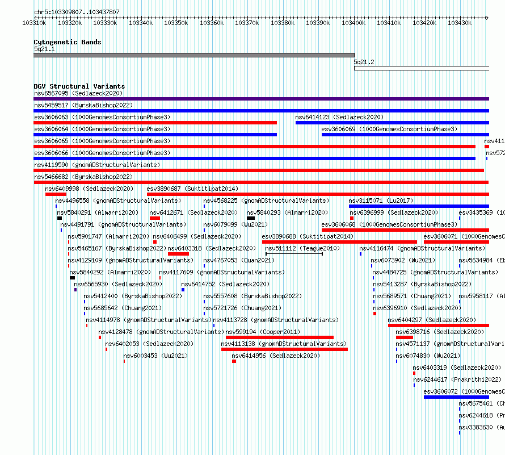The width and height of the screenshot is (505, 455).
Task: Click nsv6406499 (Sedlazeck2020) label
Action: click(197, 236)
